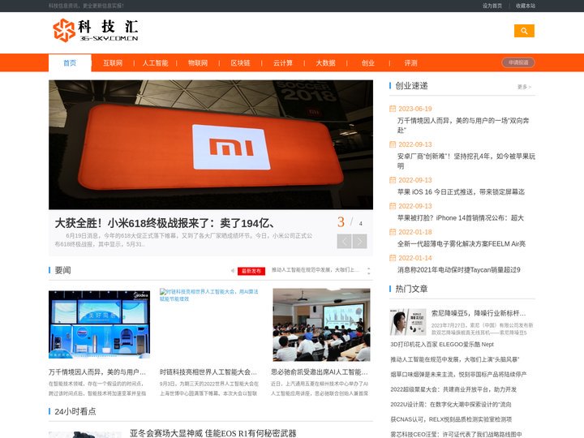Open 3D打印机花入百家 ELEGOO爱乐酷 link
584x438 pixels.
[x=442, y=345]
